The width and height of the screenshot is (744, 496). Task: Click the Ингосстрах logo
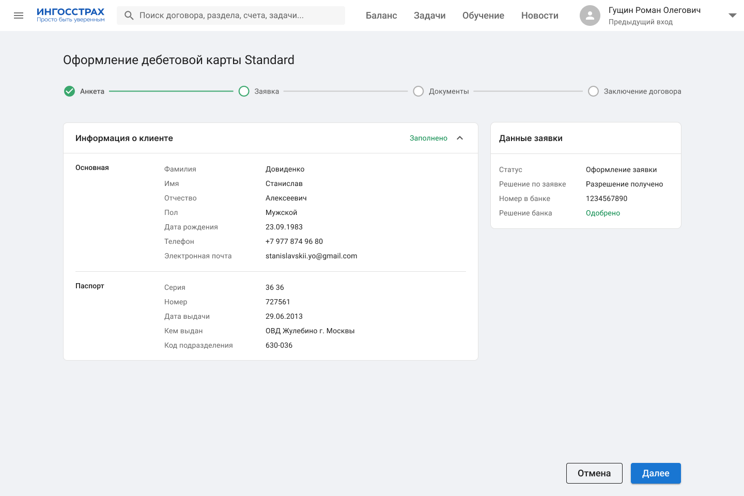pos(70,15)
